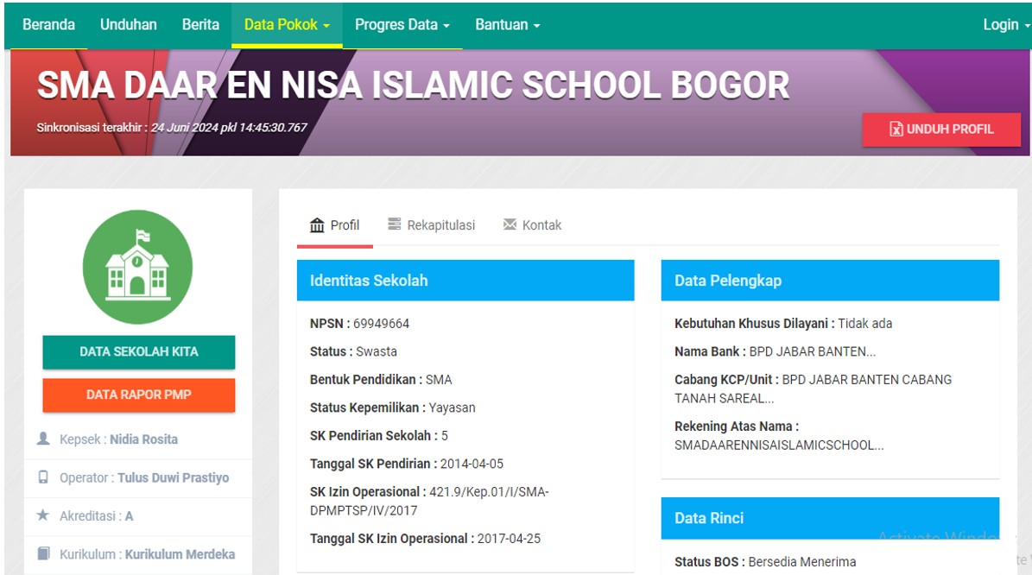Click the DATA SEKOLAH KITA button
The image size is (1032, 575).
pyautogui.click(x=138, y=352)
